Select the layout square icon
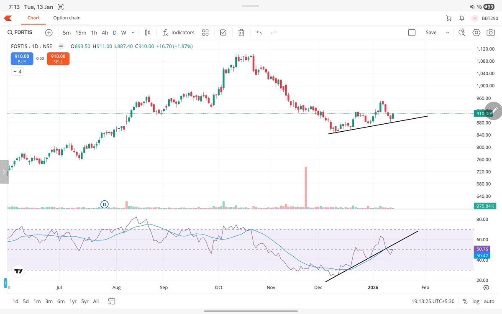Image resolution: width=502 pixels, height=314 pixels. point(412,33)
